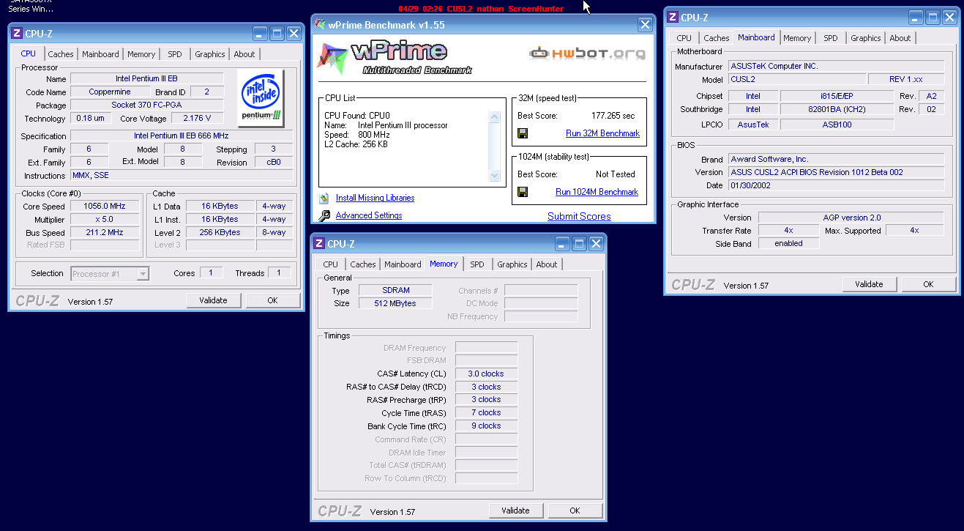This screenshot has width=964, height=531.
Task: Click the CPU List scrollbar down arrow
Action: pyautogui.click(x=494, y=176)
